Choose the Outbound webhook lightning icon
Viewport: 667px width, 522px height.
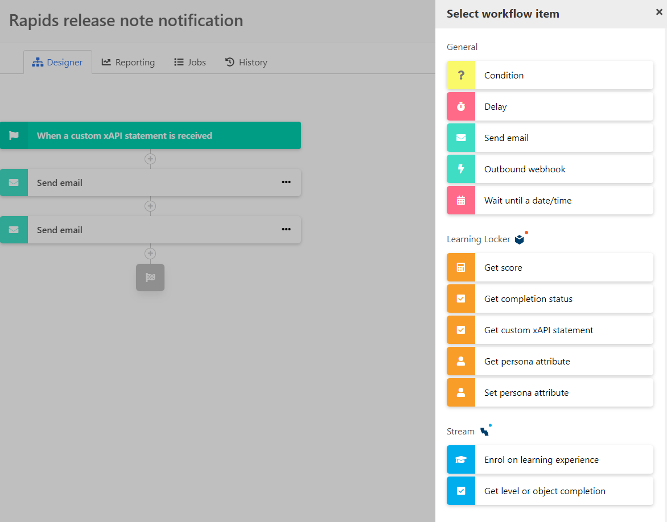(x=461, y=169)
